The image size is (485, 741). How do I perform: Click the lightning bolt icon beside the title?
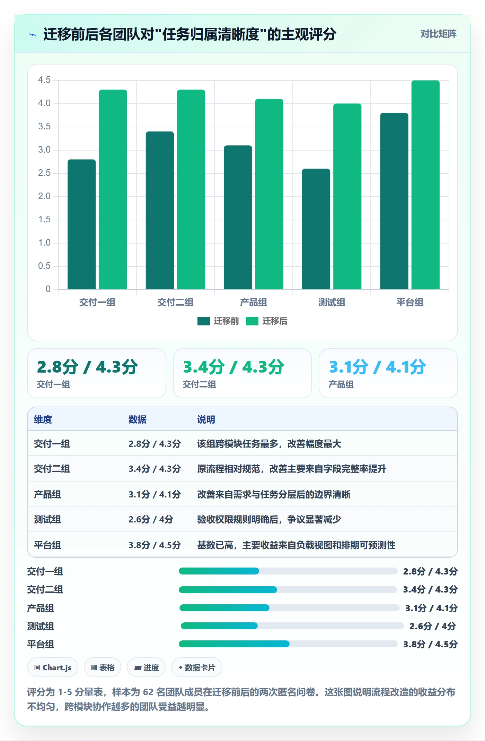[x=33, y=35]
